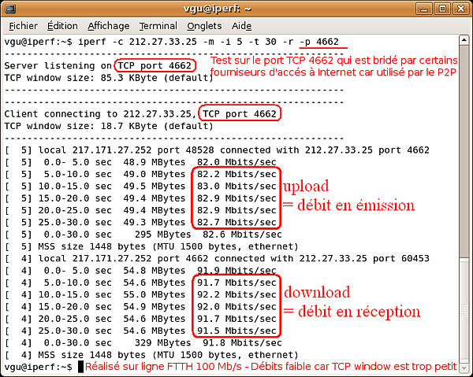Click the scrollbar up arrow
The height and width of the screenshot is (377, 473).
coord(464,40)
